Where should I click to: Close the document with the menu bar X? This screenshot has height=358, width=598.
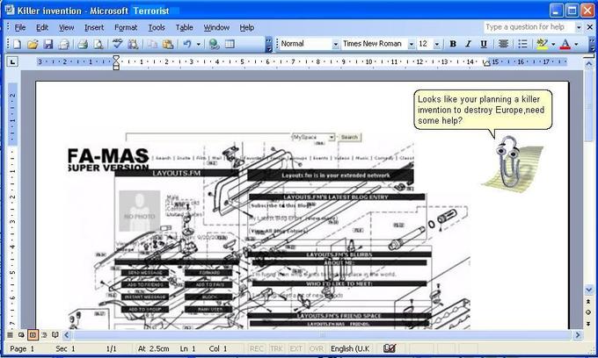point(589,27)
